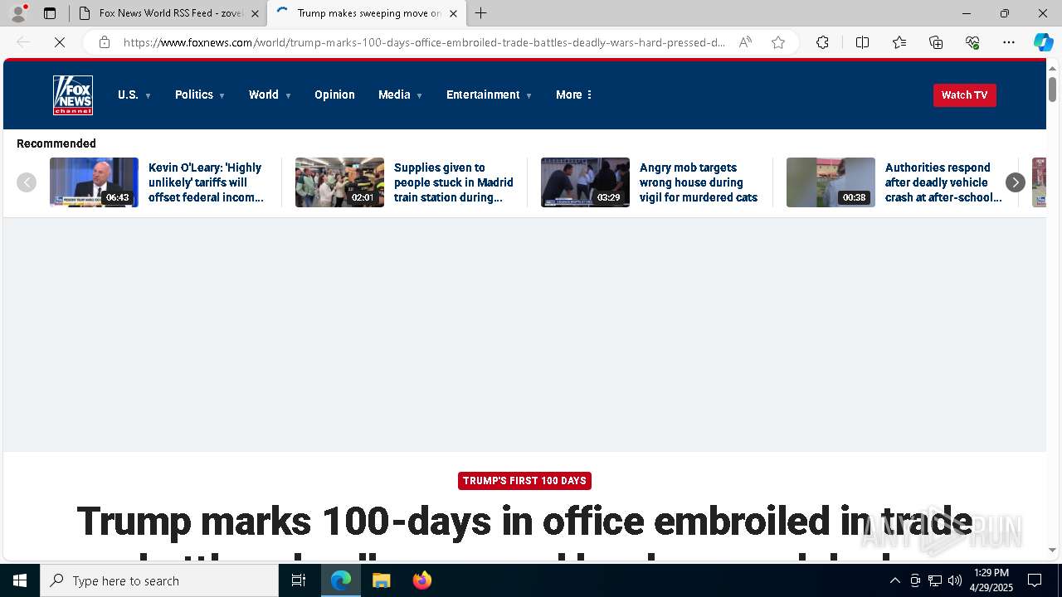Open the Collections icon
1062x597 pixels.
tap(936, 42)
